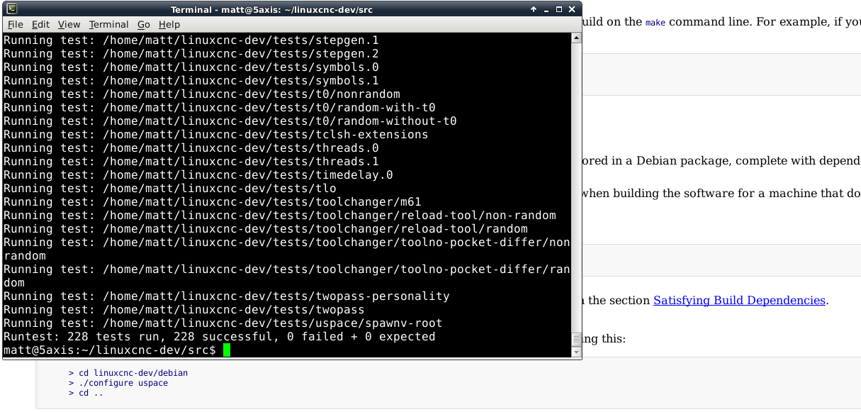Viewport: 861px width, 412px height.
Task: Click the tests/twopass line
Action: (x=184, y=309)
